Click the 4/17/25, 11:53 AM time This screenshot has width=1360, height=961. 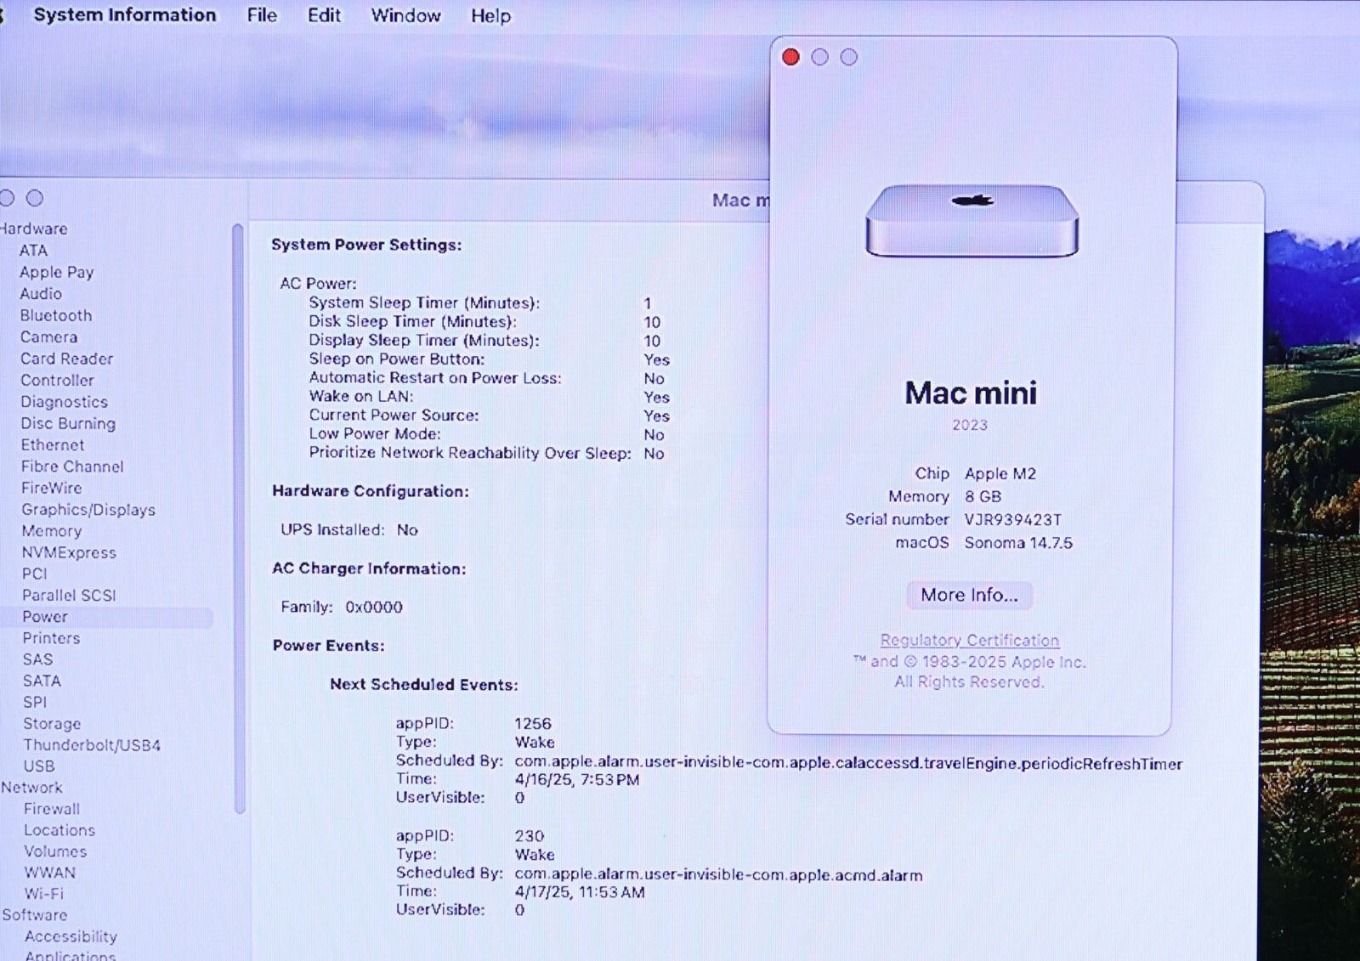(580, 892)
